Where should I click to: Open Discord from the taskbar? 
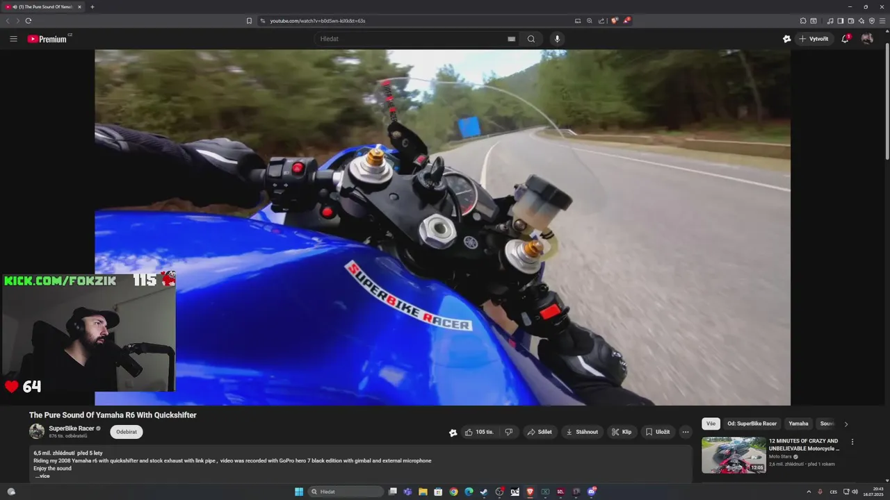(592, 492)
